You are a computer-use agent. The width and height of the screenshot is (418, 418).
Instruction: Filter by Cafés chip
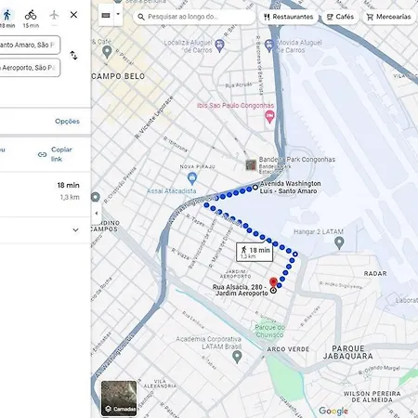pyautogui.click(x=341, y=17)
